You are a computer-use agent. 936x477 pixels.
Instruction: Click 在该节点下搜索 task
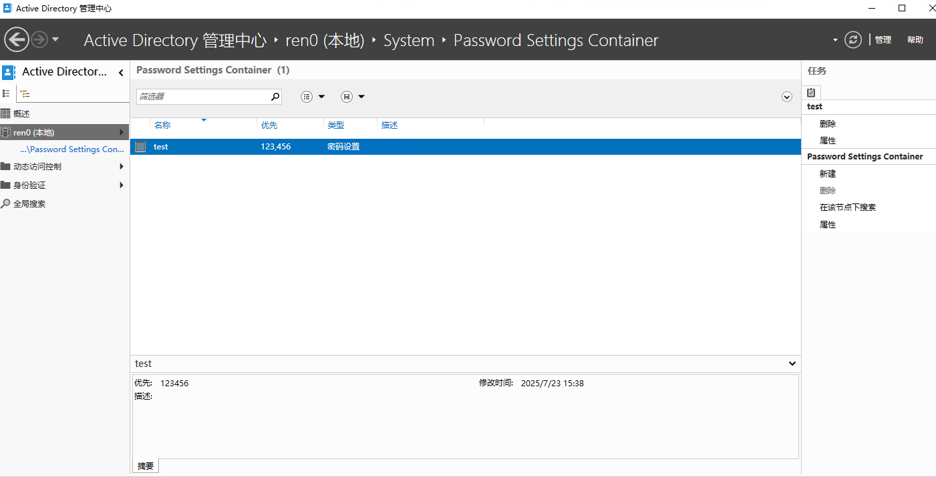[848, 207]
